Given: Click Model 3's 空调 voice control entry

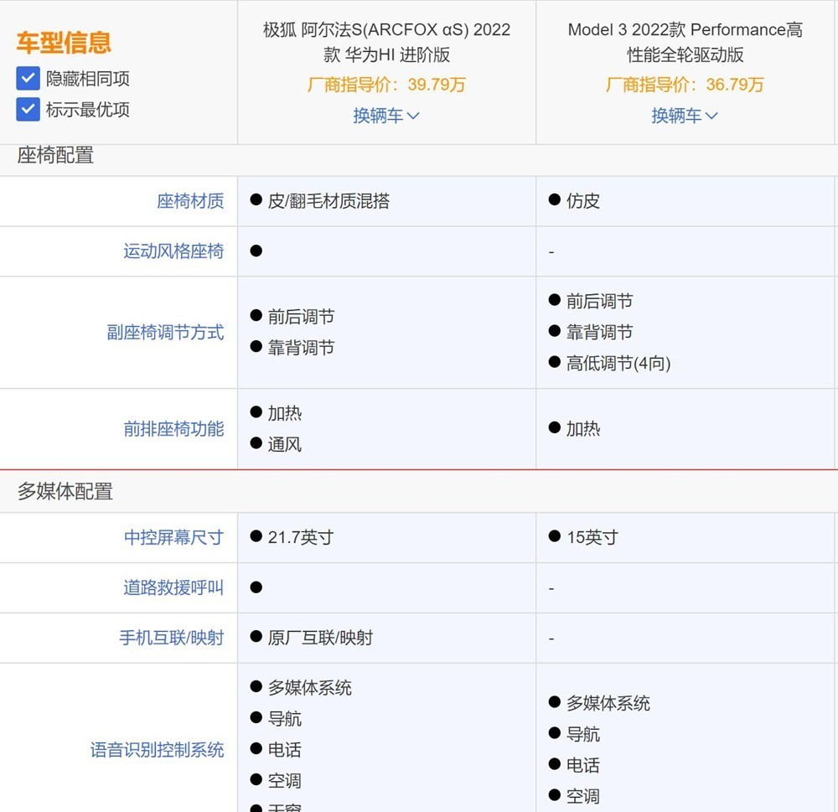Looking at the screenshot, I should click(575, 797).
